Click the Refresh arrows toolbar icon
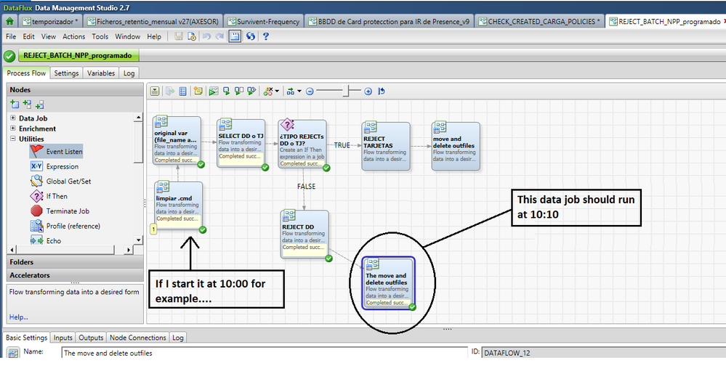Image resolution: width=726 pixels, height=371 pixels. pyautogui.click(x=251, y=36)
